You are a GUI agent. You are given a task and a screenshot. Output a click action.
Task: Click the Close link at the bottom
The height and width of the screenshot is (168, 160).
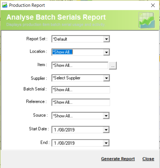(148, 159)
